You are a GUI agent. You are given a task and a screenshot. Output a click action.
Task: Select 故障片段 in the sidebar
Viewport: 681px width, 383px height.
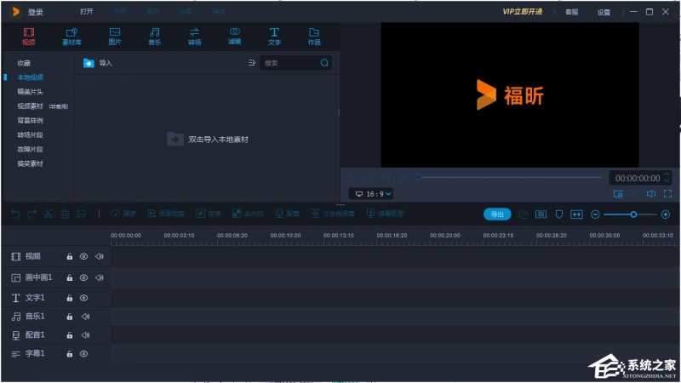point(31,149)
